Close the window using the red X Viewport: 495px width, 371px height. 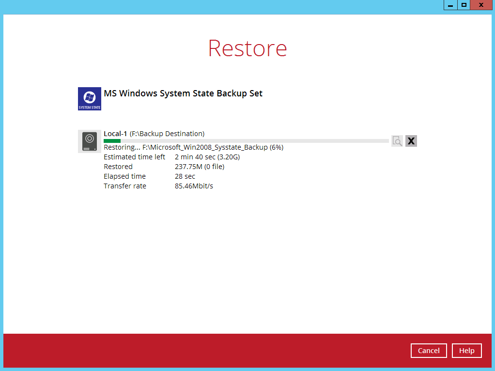point(481,5)
